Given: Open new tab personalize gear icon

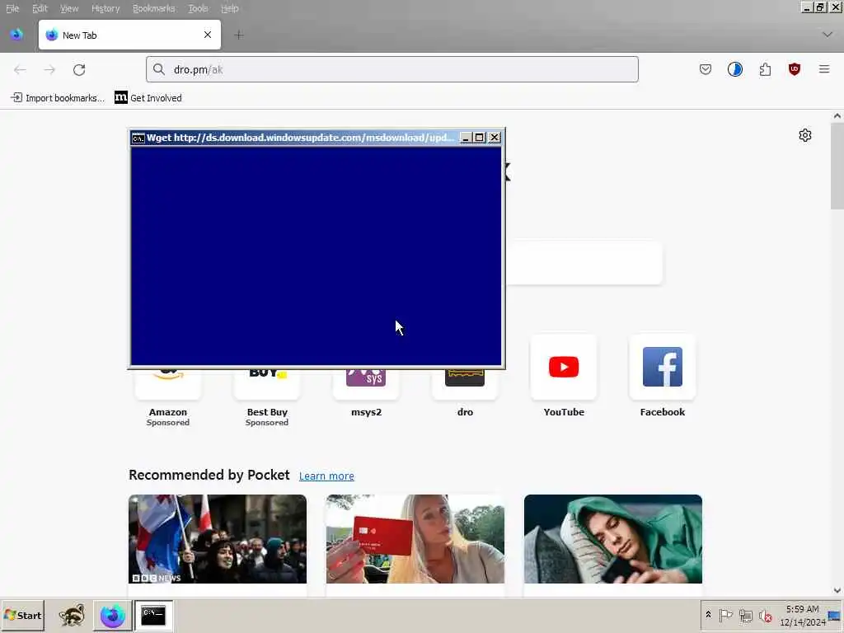Looking at the screenshot, I should click(805, 135).
